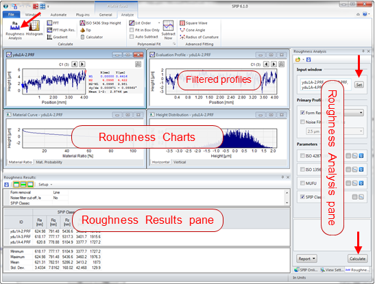Click Set button for input window

tap(359, 85)
